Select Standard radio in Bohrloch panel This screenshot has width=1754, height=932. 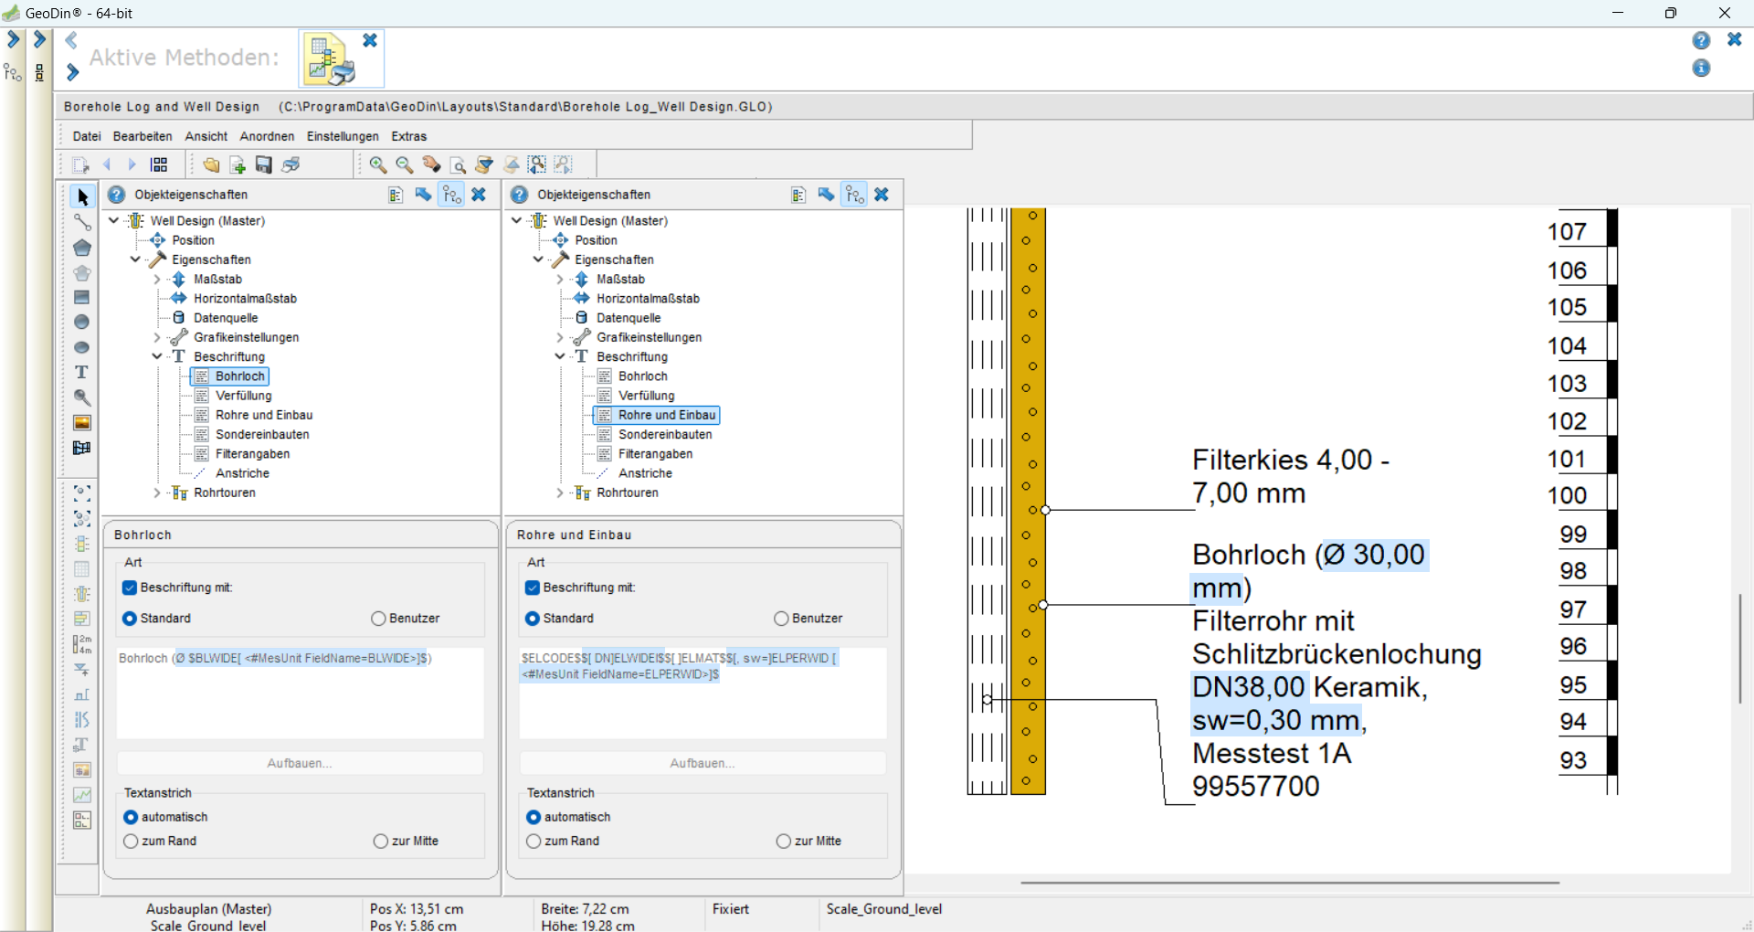(130, 619)
